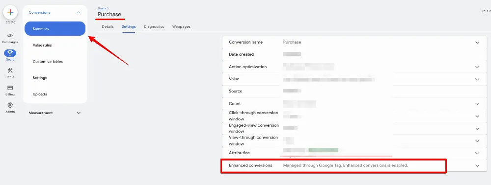Select the Settings tab of Purchase

(129, 27)
